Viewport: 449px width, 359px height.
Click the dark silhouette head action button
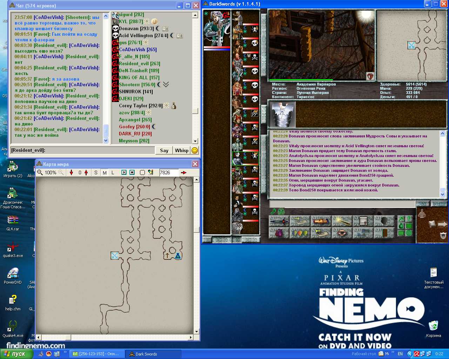tap(384, 222)
